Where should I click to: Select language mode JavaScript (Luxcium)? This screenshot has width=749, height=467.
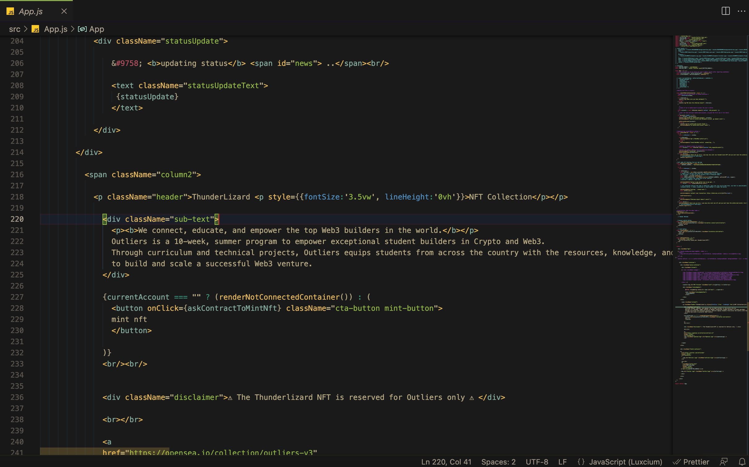coord(625,462)
